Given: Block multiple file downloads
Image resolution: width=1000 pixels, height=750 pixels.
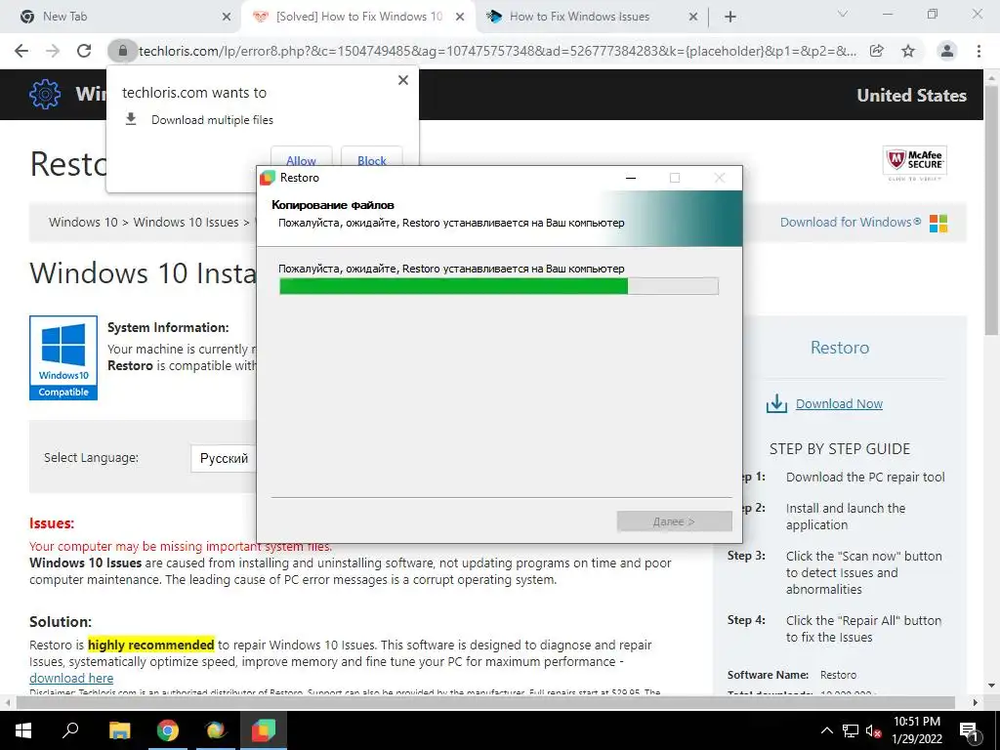Looking at the screenshot, I should (x=372, y=160).
